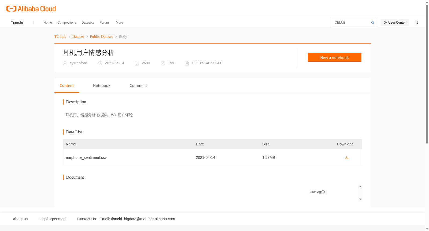This screenshot has height=231, width=429.
Task: Download earphone_sentiment.csv via the download icon
Action: (x=346, y=157)
